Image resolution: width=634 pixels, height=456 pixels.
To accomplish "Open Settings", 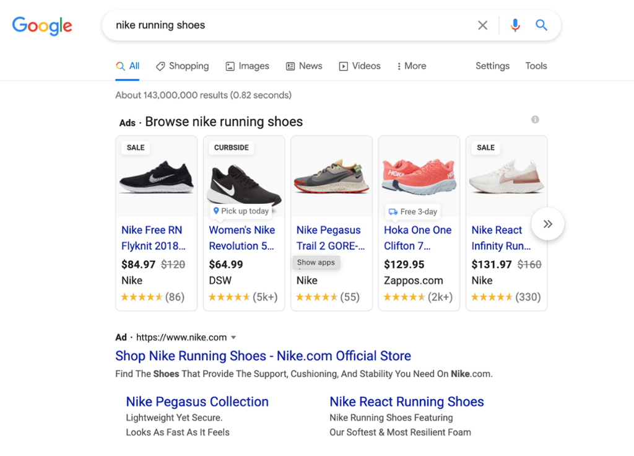I will 492,66.
